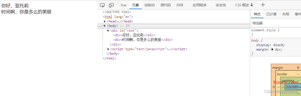301x96 pixels.
Task: Select the div containing 你好，亚托莉
Action: 134,35
